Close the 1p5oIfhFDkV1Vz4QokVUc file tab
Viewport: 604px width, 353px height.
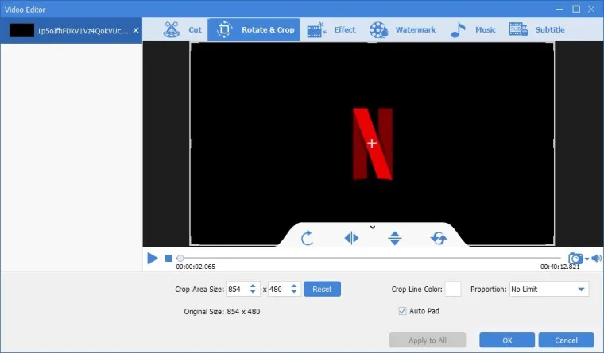tap(136, 30)
